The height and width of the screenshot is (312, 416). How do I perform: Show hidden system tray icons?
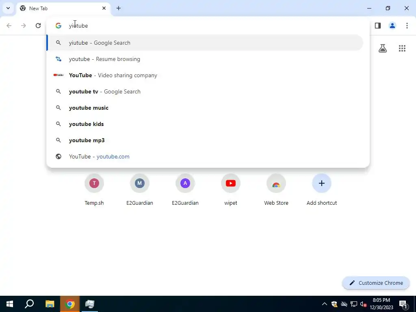(x=324, y=304)
